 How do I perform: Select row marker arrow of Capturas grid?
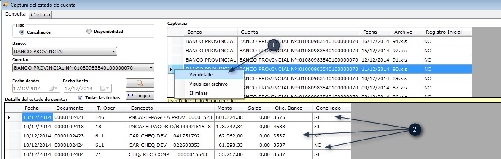point(171,69)
